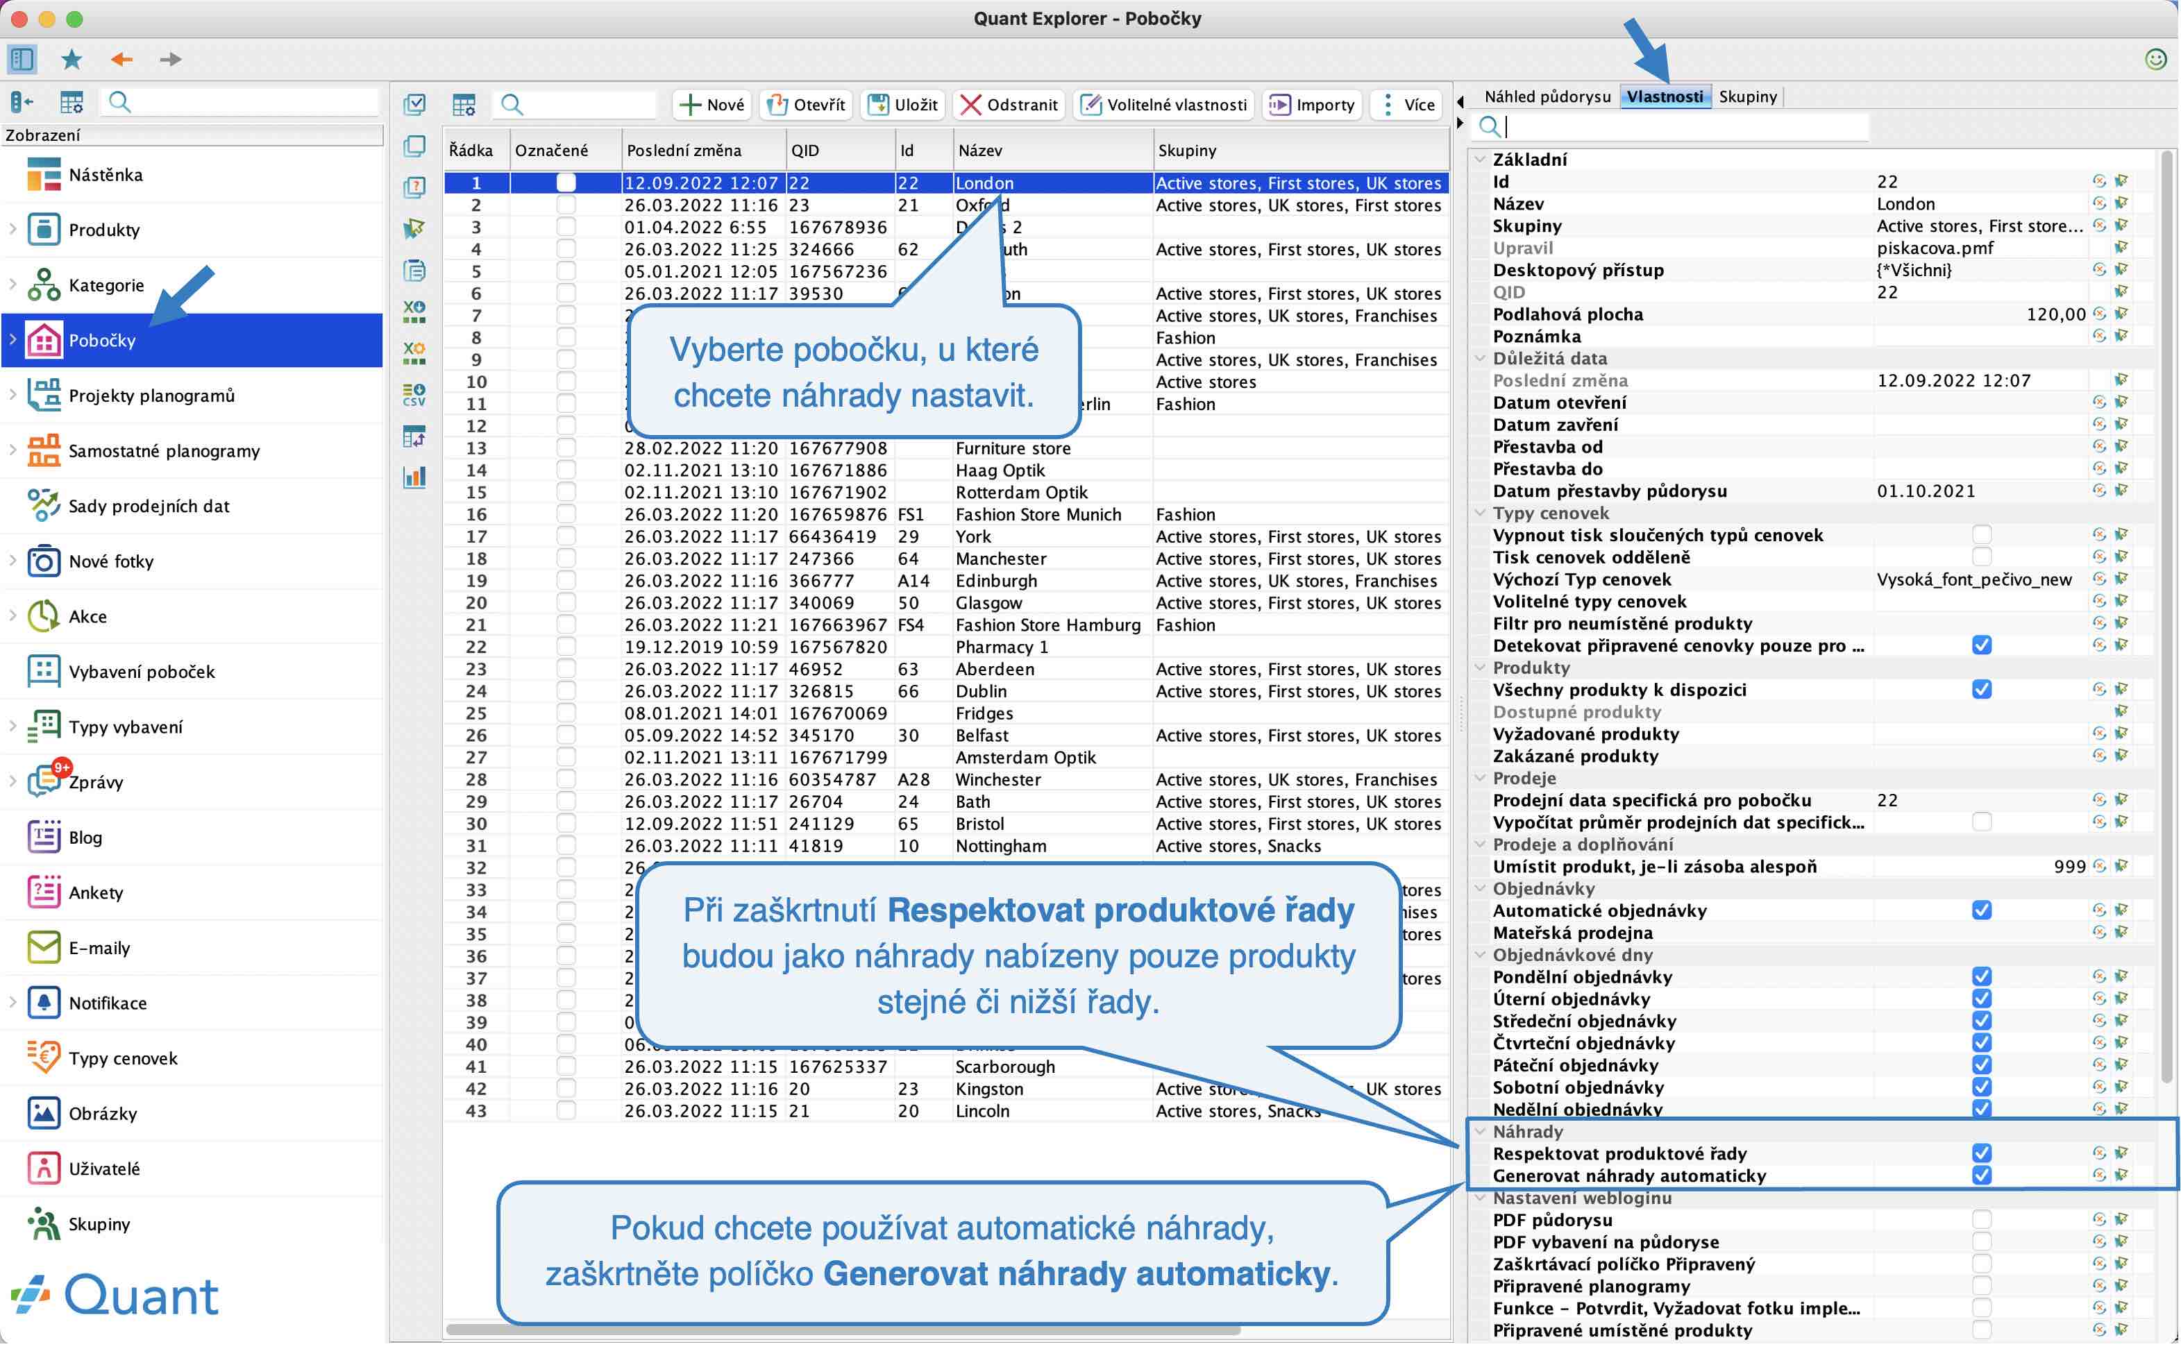2181x1349 pixels.
Task: Open Skupiny in the sidebar
Action: 99,1226
